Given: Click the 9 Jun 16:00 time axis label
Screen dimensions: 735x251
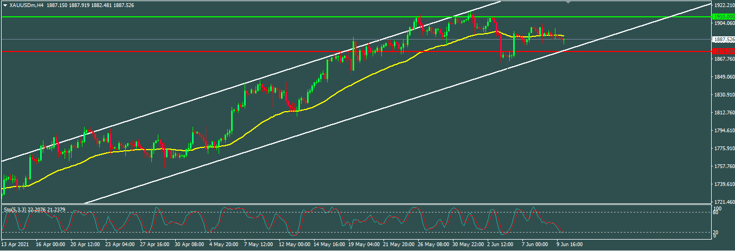Looking at the screenshot, I should point(568,244).
